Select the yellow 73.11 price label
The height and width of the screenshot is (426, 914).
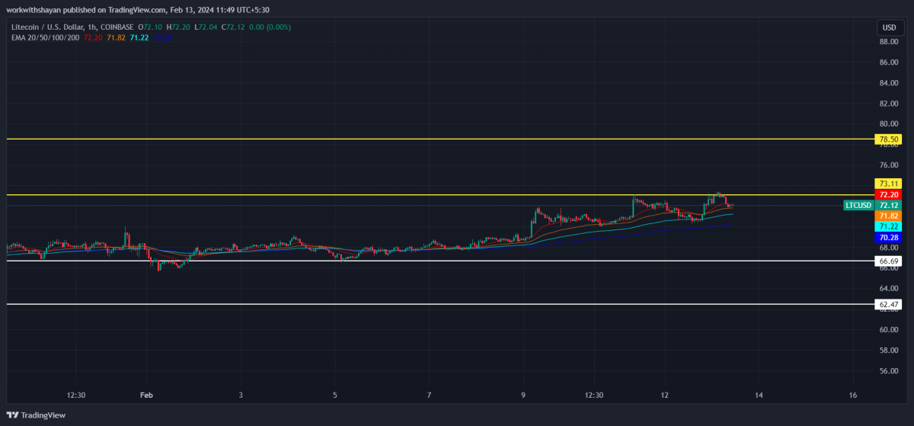pyautogui.click(x=890, y=184)
